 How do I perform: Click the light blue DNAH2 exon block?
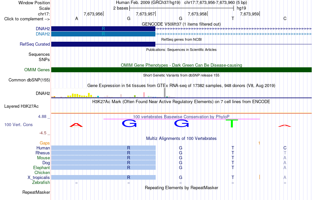tap(103, 34)
